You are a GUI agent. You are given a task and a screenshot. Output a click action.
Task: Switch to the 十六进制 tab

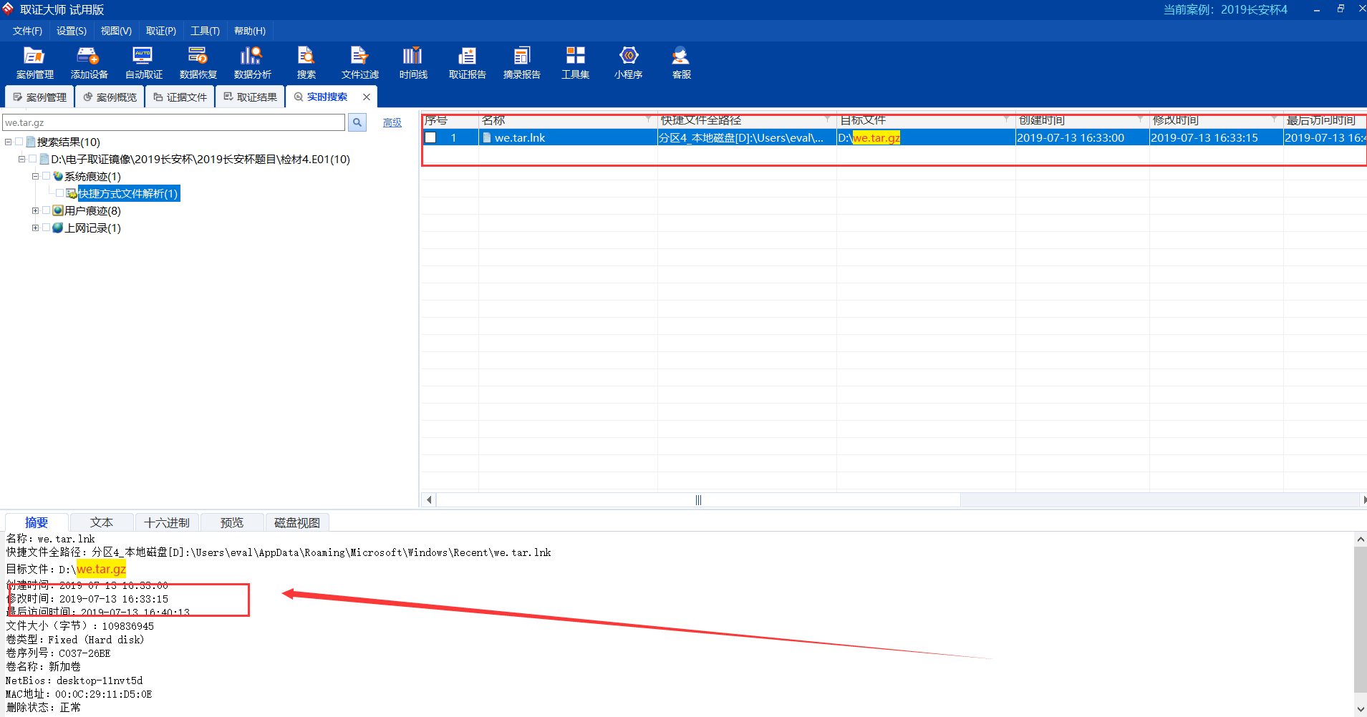pyautogui.click(x=167, y=522)
